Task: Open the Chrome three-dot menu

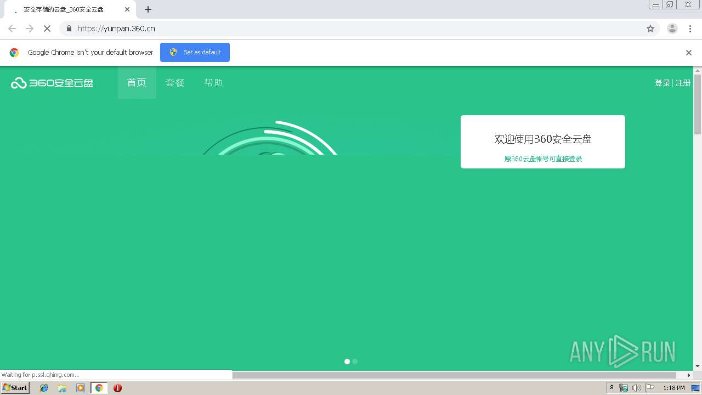Action: click(690, 29)
